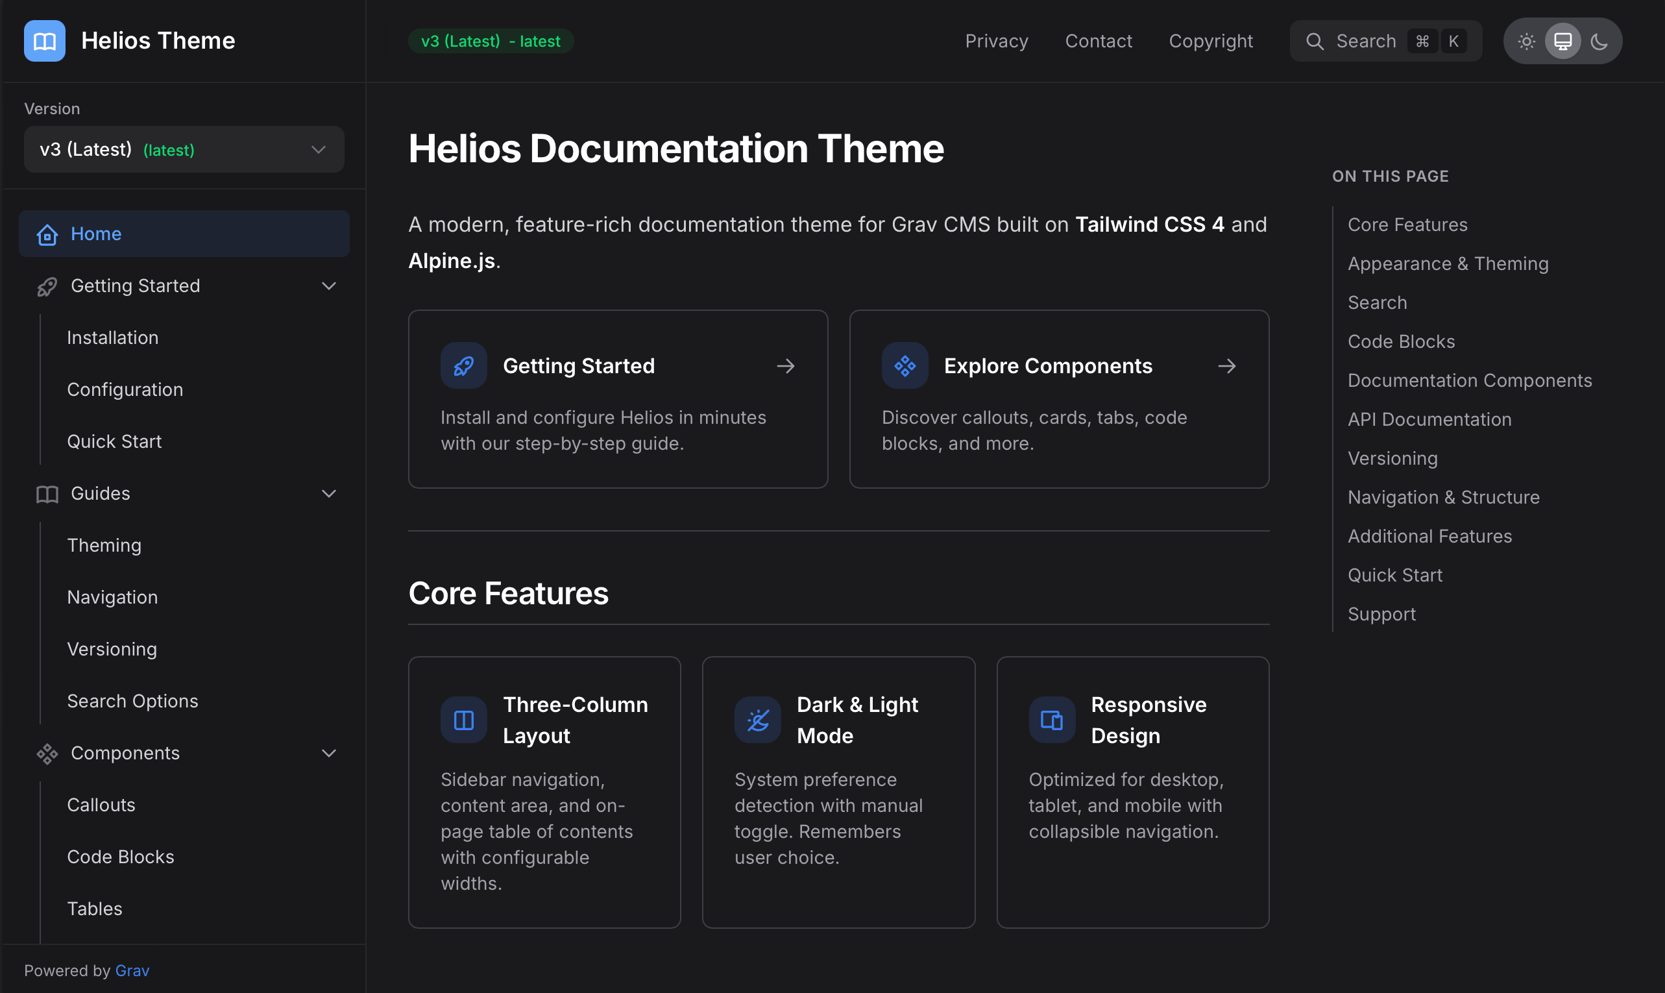Jump to Code Blocks in page contents
1665x993 pixels.
pos(1401,341)
